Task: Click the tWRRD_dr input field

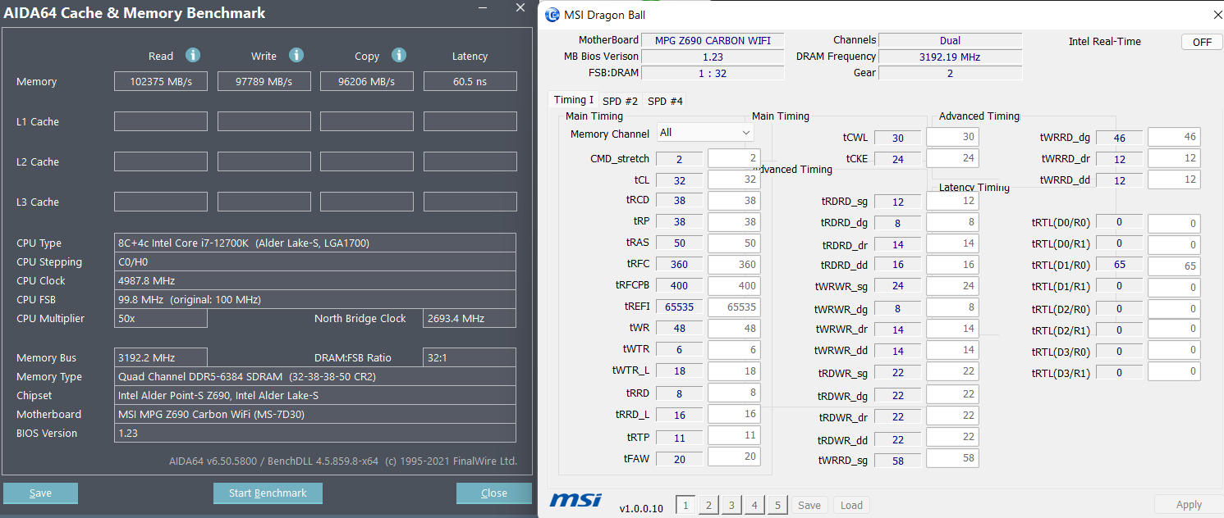Action: [1174, 158]
